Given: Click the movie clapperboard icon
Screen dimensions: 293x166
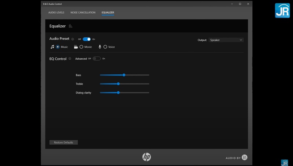Looking at the screenshot, I should click(76, 47).
